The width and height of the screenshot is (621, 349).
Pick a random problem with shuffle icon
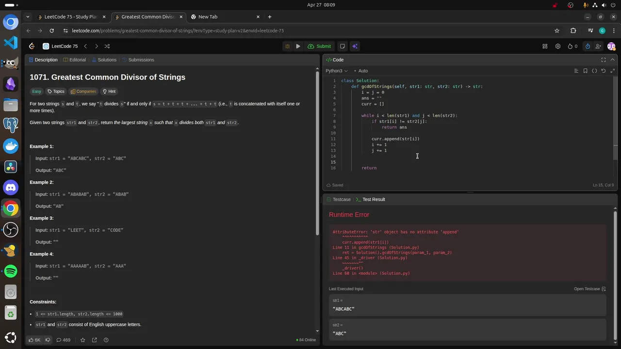[x=107, y=46]
